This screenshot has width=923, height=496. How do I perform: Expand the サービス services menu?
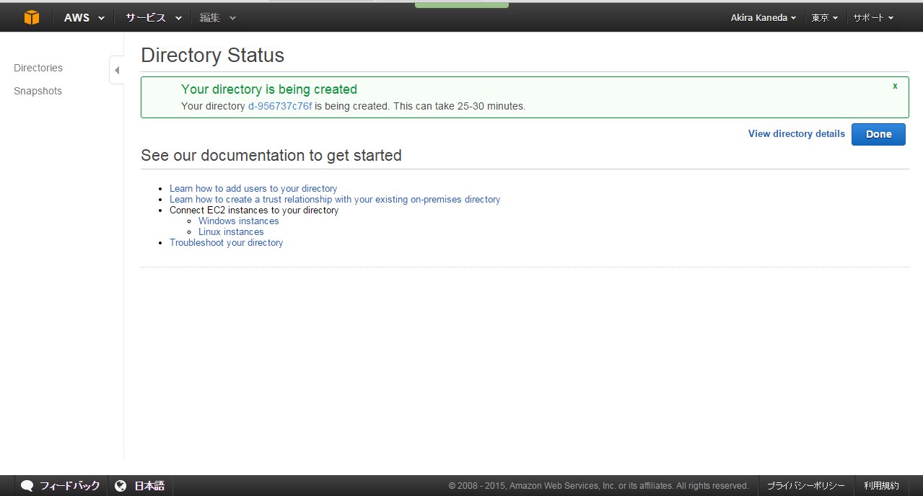click(154, 17)
